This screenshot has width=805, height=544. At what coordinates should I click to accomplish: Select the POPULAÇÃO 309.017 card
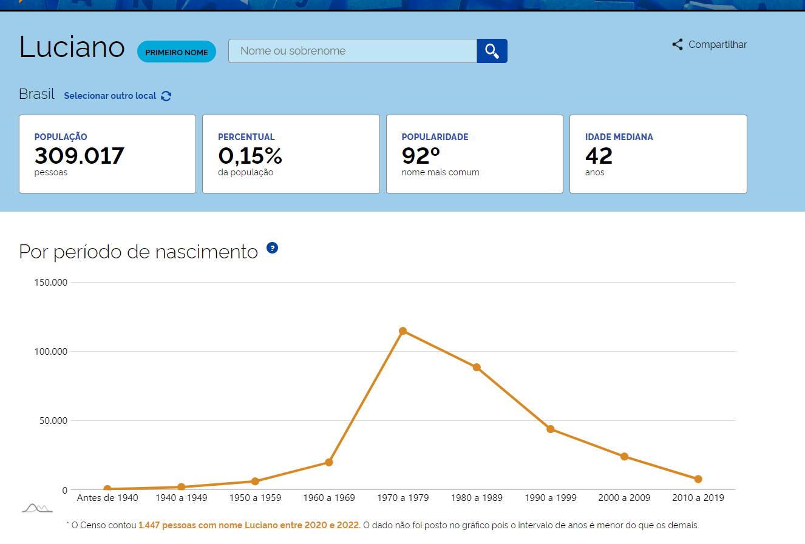pos(107,154)
